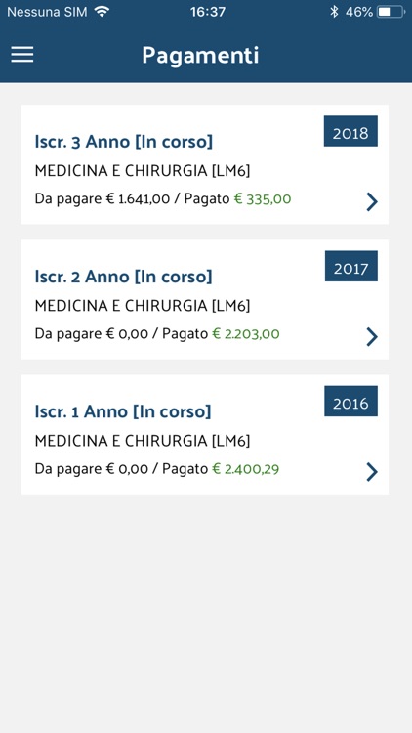
Task: Select the 2016 year badge
Action: pos(350,401)
